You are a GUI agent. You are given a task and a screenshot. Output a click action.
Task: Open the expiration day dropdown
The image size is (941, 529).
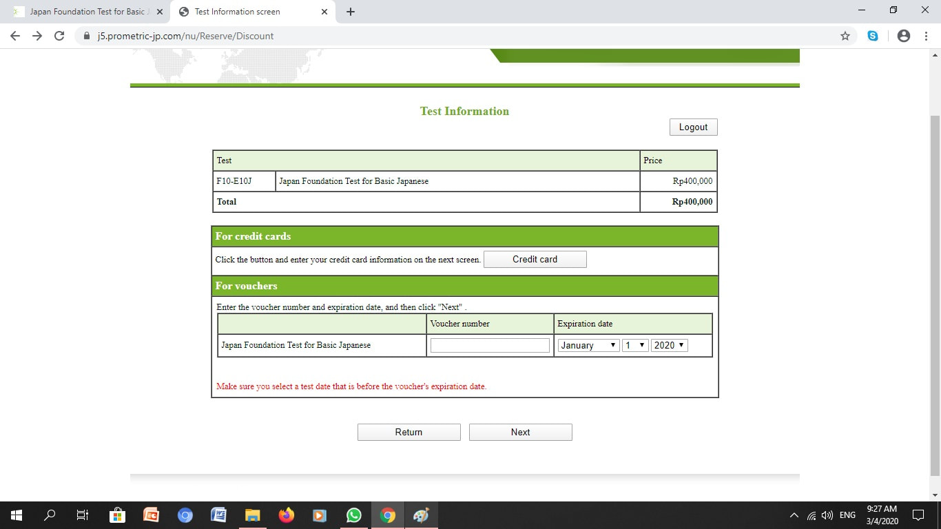(x=635, y=345)
